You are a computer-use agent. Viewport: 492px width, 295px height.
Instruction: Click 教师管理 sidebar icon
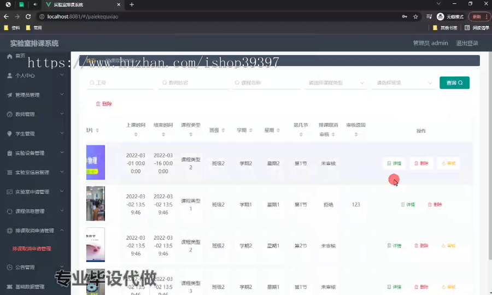point(9,114)
